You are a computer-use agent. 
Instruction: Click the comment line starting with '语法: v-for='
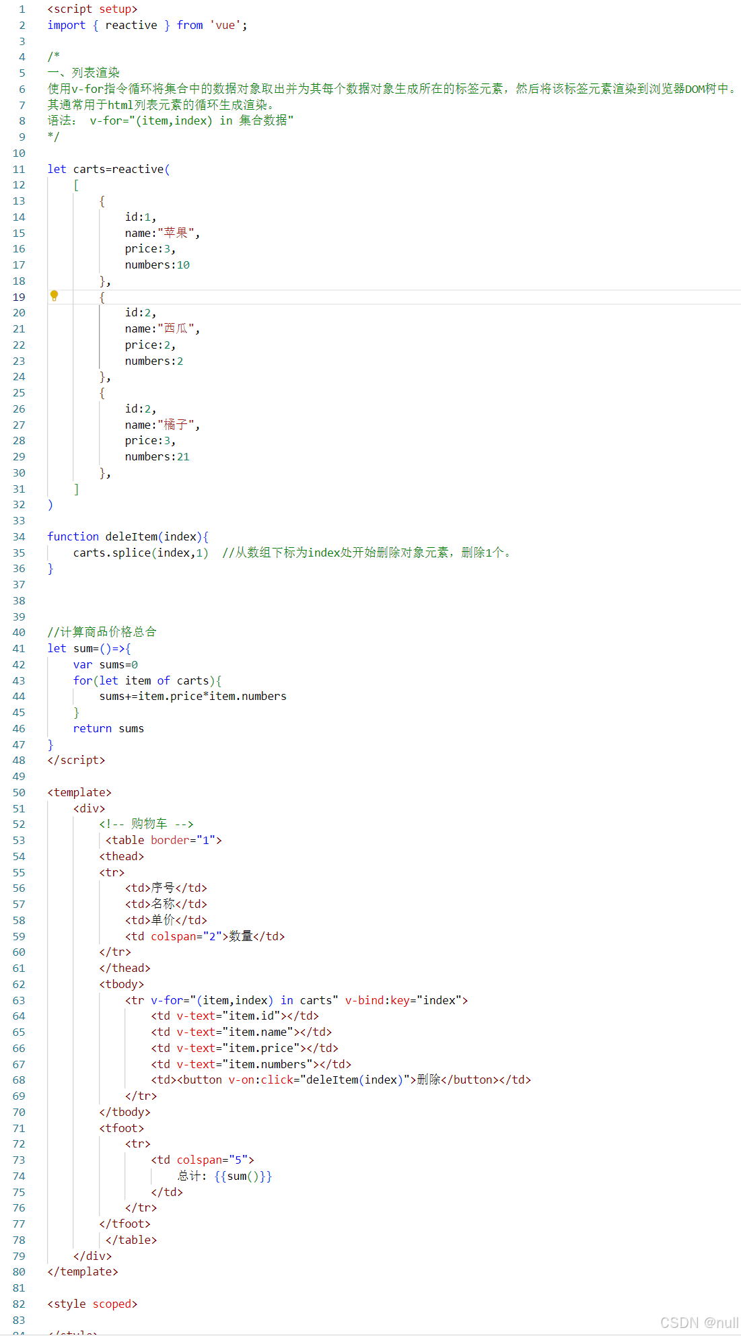[x=170, y=120]
